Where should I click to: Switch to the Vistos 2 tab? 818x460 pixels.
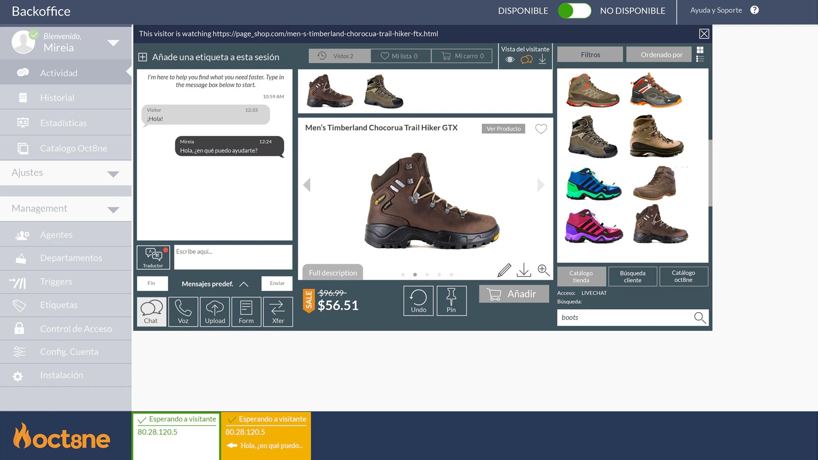click(x=339, y=56)
